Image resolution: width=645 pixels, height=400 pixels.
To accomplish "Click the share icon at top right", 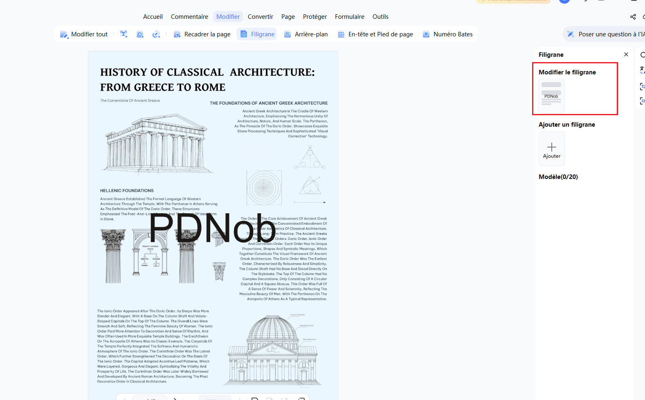I will [633, 17].
